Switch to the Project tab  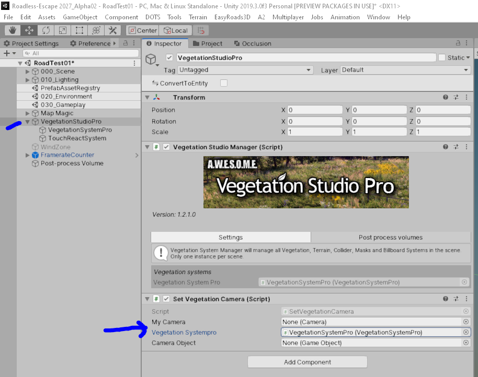(x=208, y=43)
